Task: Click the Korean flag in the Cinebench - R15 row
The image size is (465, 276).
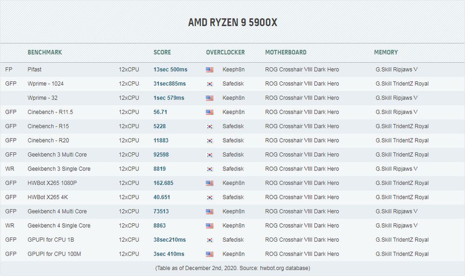Action: pos(209,126)
